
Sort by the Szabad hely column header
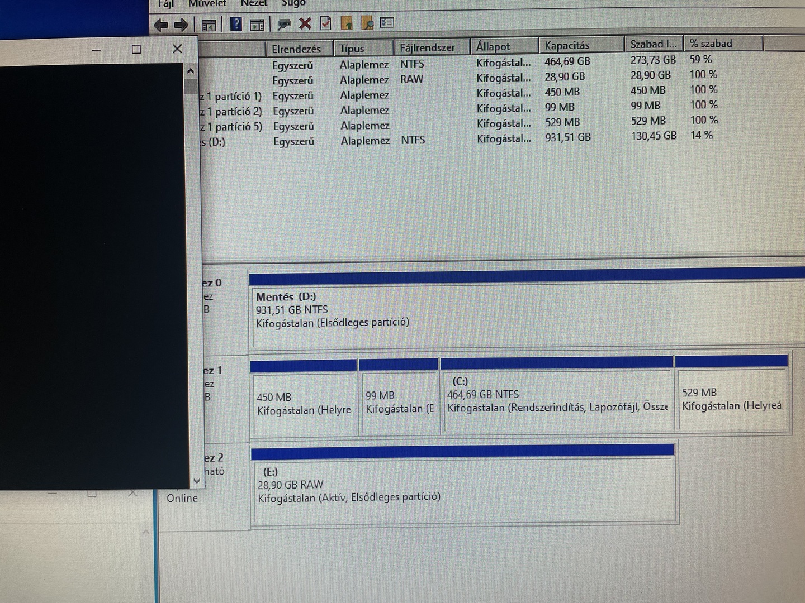(654, 44)
